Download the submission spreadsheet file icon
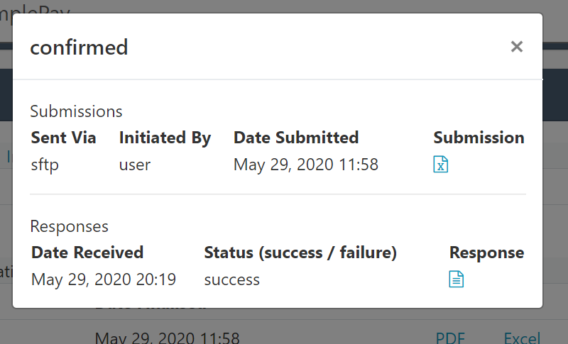The image size is (568, 344). (441, 165)
